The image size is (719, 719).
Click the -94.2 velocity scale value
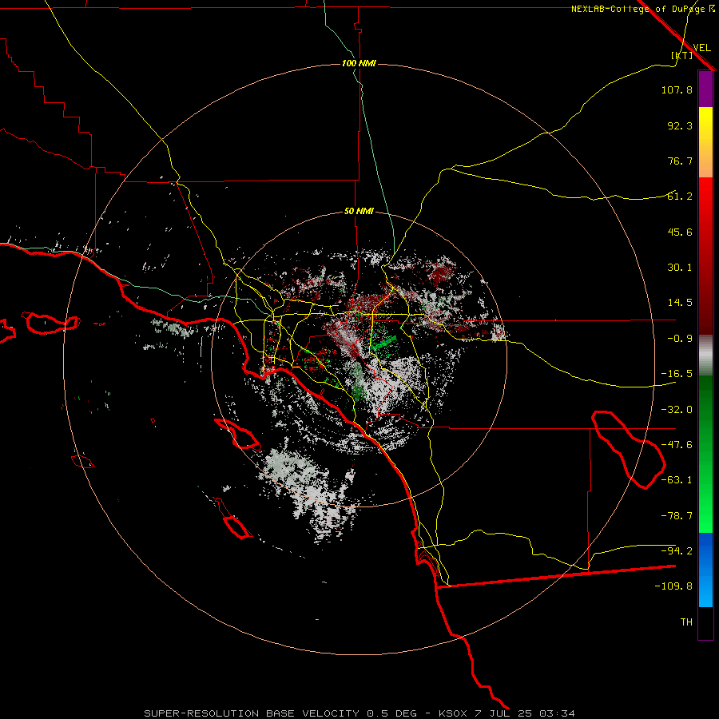[677, 550]
